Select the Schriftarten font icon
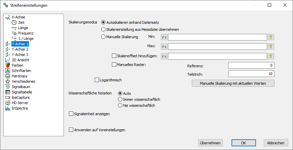This screenshot has height=150, width=293. pos(8,71)
